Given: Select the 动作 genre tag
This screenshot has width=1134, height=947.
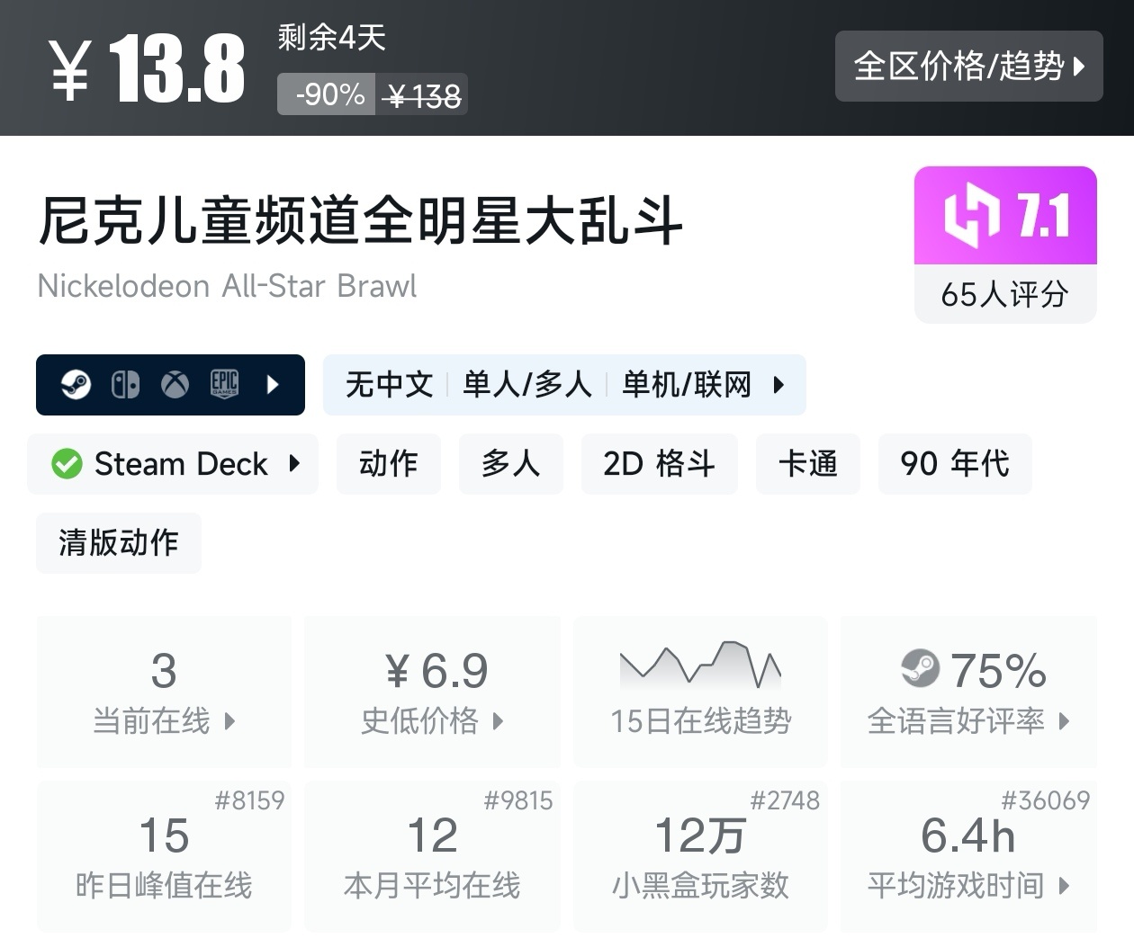Looking at the screenshot, I should 388,464.
